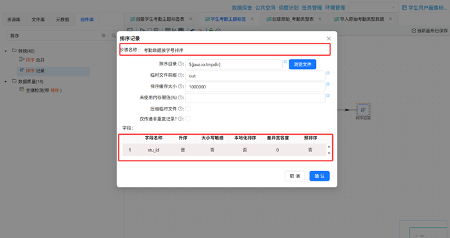Click down arrow of fields table scroller
The image size is (450, 238).
tap(329, 153)
